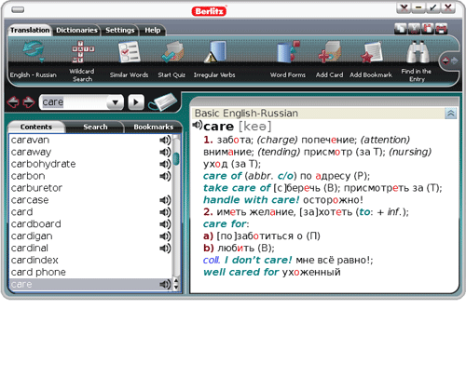Play the sound for card

(x=165, y=212)
